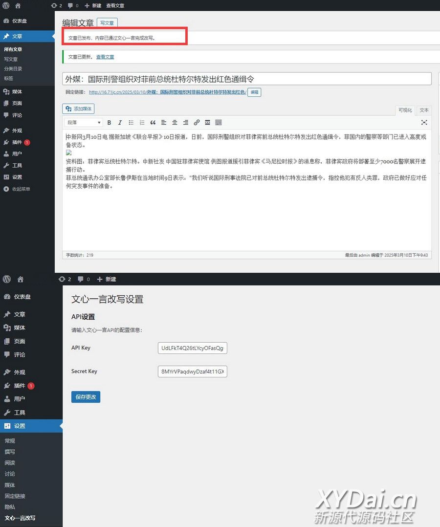Click the insert/edit link icon
This screenshot has height=527, width=440.
(197, 123)
